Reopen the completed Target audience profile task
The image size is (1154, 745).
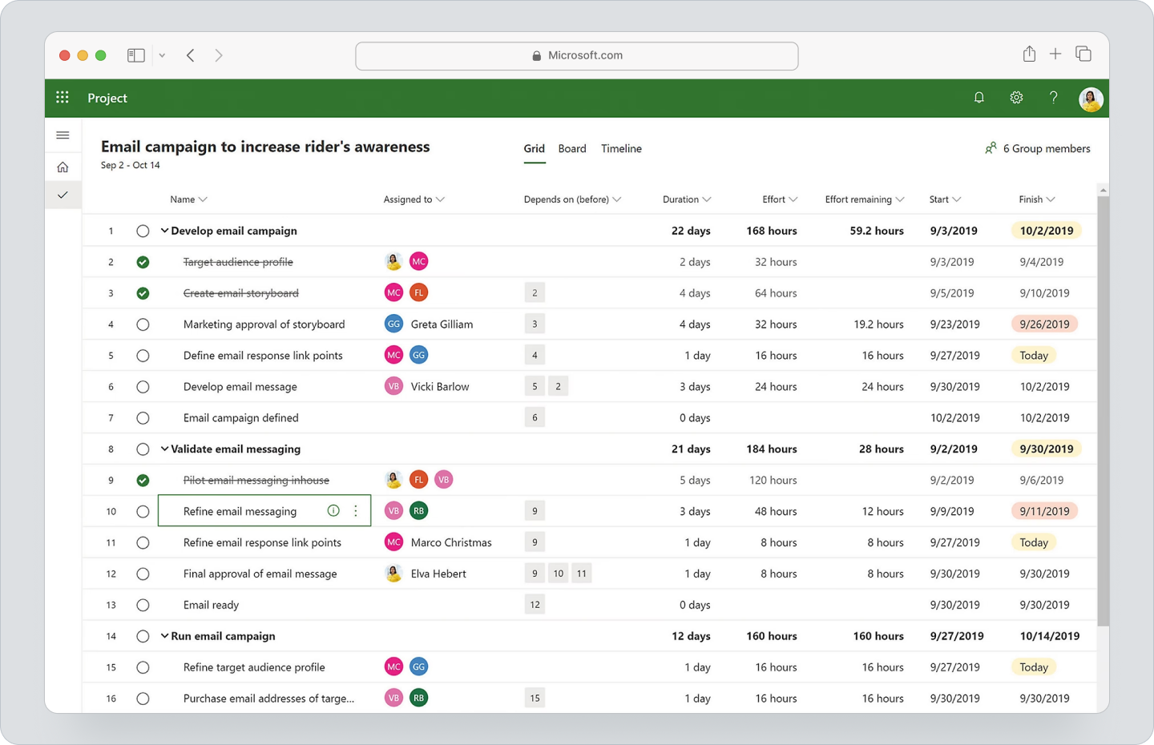[143, 261]
